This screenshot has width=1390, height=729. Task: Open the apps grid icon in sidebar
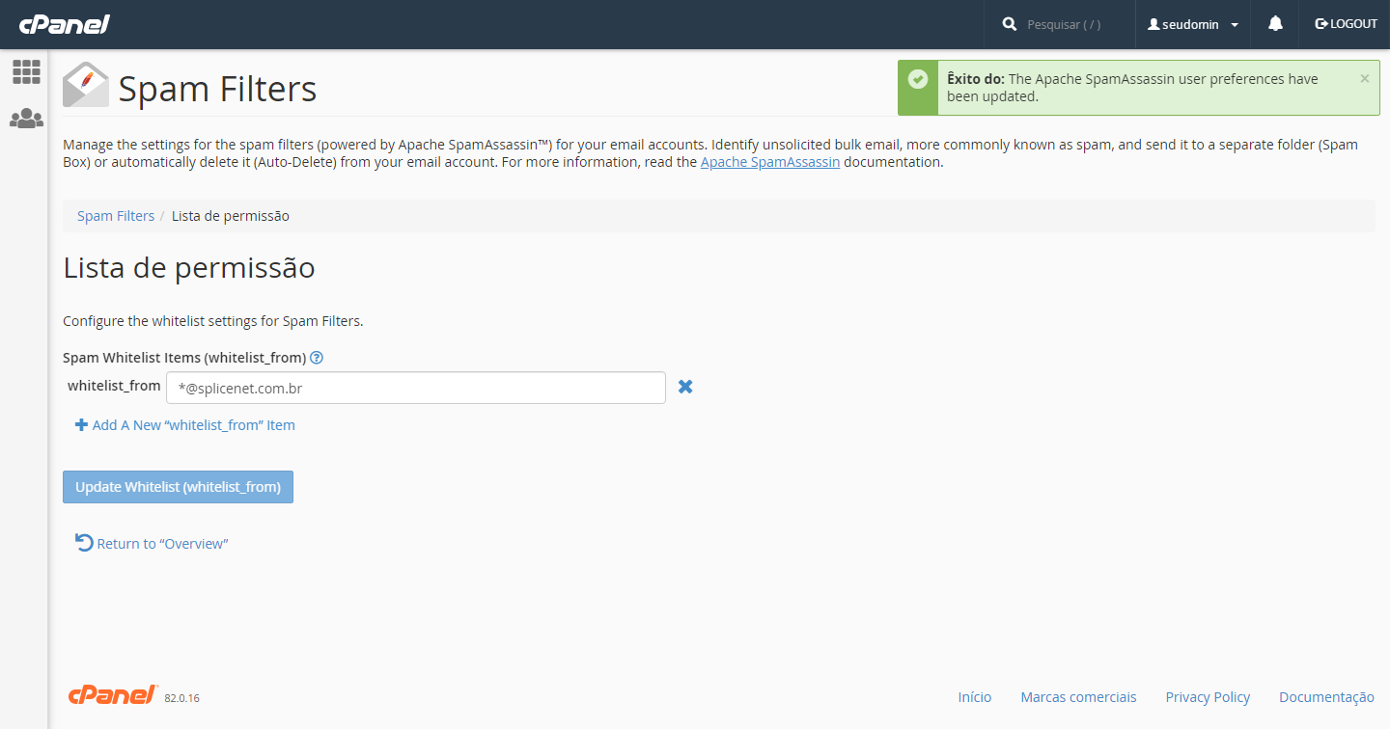(x=26, y=71)
